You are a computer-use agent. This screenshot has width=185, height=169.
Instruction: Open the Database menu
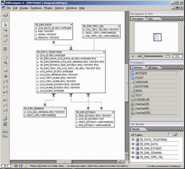coord(36,8)
